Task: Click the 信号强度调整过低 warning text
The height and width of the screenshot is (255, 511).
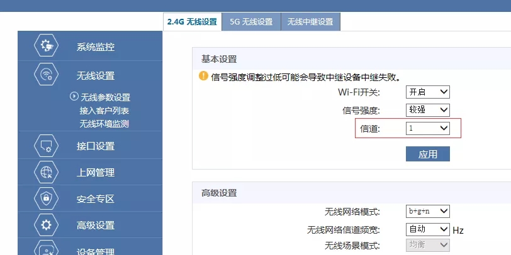Action: point(306,77)
